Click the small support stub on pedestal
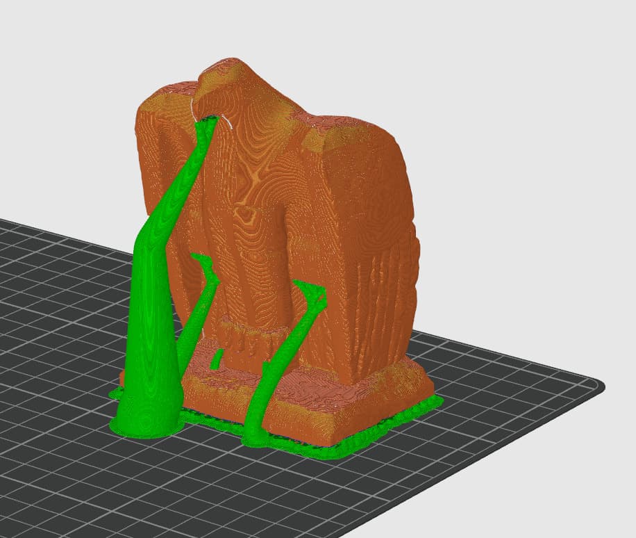Image resolution: width=636 pixels, height=538 pixels. click(x=217, y=358)
